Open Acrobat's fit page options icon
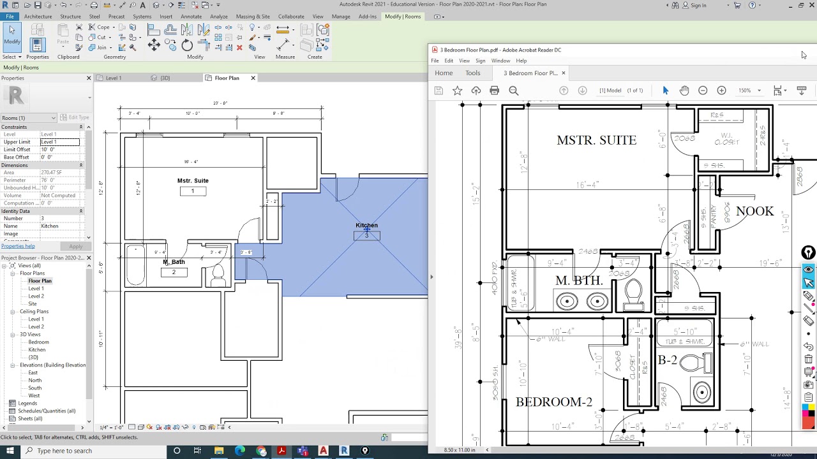Screen dimensions: 817x459 click(x=777, y=91)
